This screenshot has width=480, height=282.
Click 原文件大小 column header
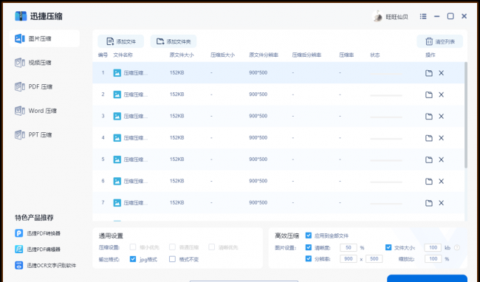pos(182,55)
